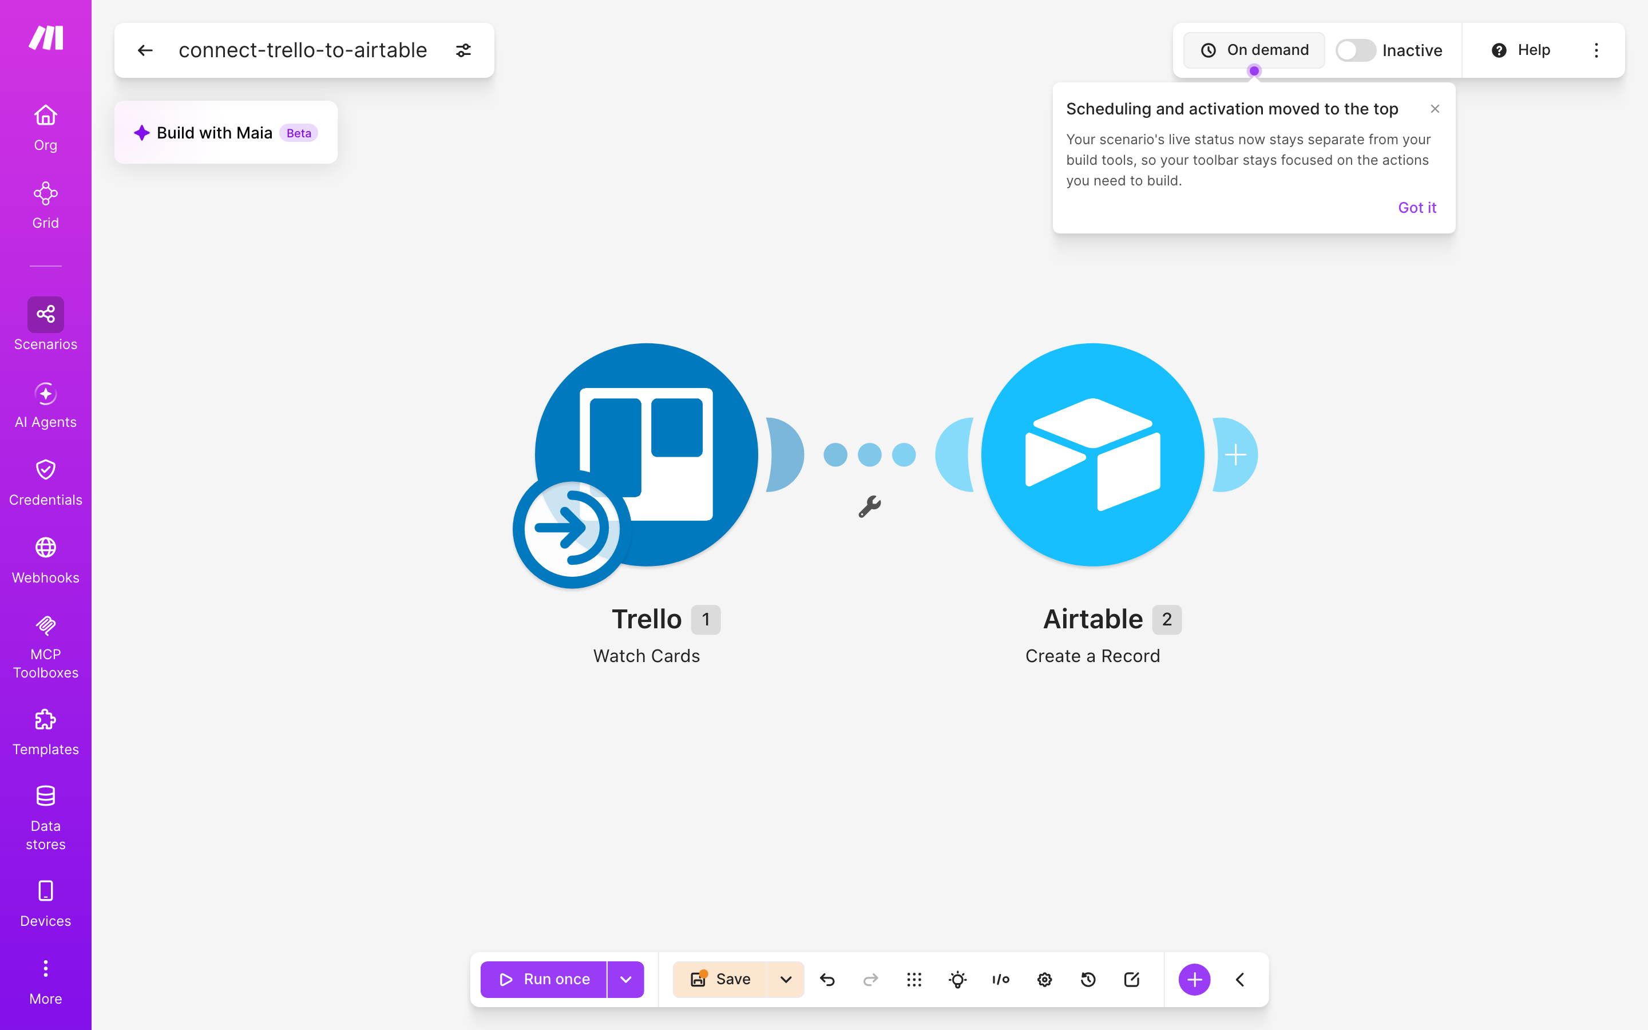Save the scenario
The image size is (1648, 1030).
click(x=720, y=980)
